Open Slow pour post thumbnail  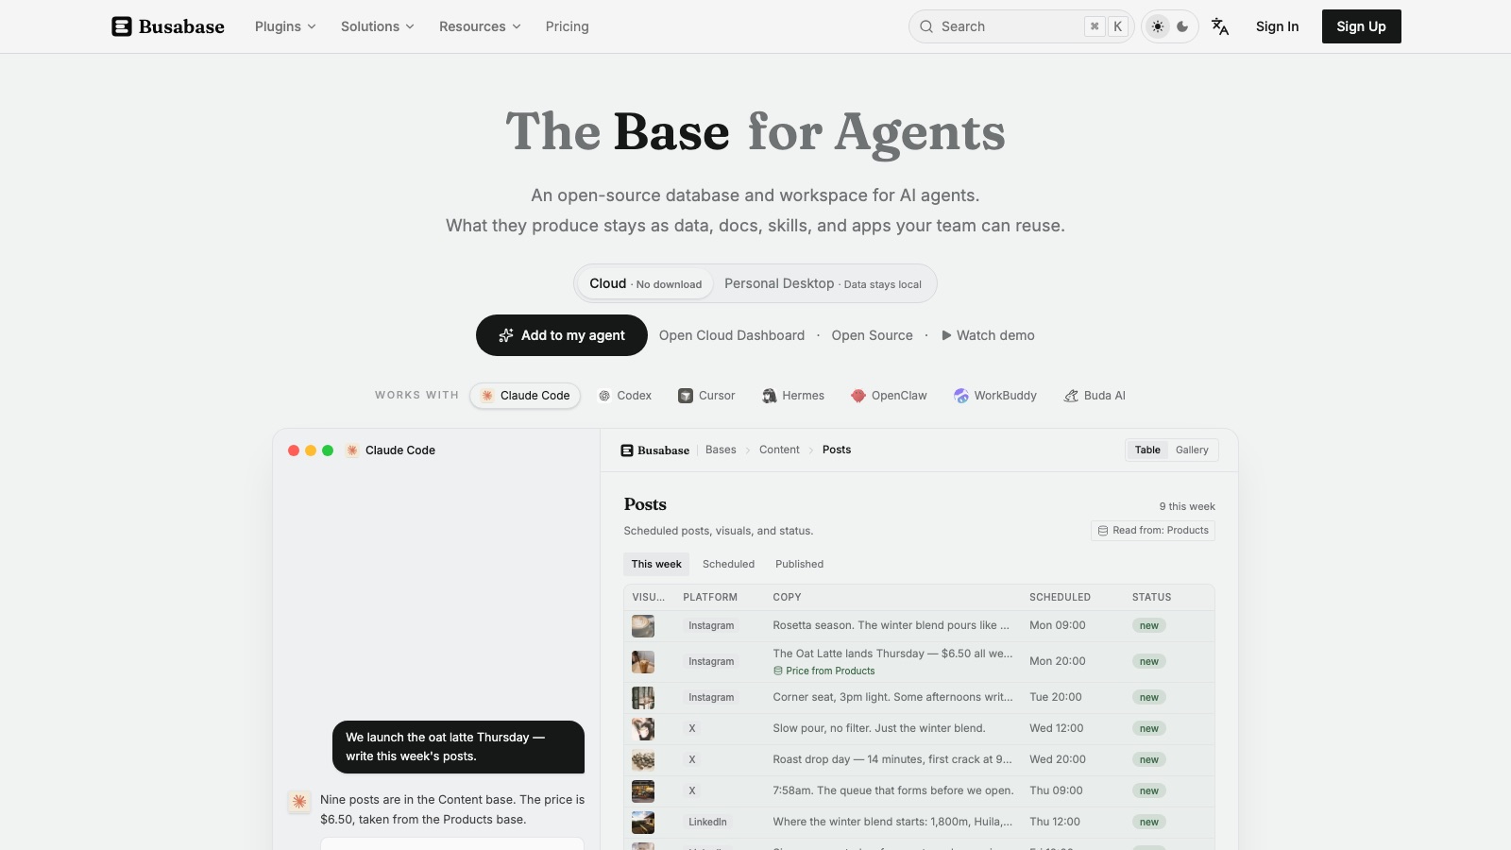[x=643, y=728]
